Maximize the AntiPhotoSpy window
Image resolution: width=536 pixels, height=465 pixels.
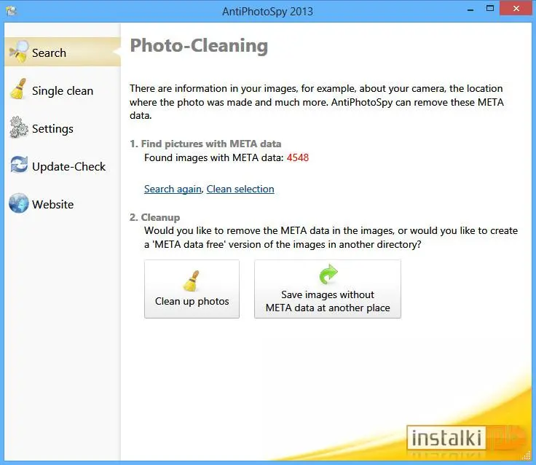[490, 9]
